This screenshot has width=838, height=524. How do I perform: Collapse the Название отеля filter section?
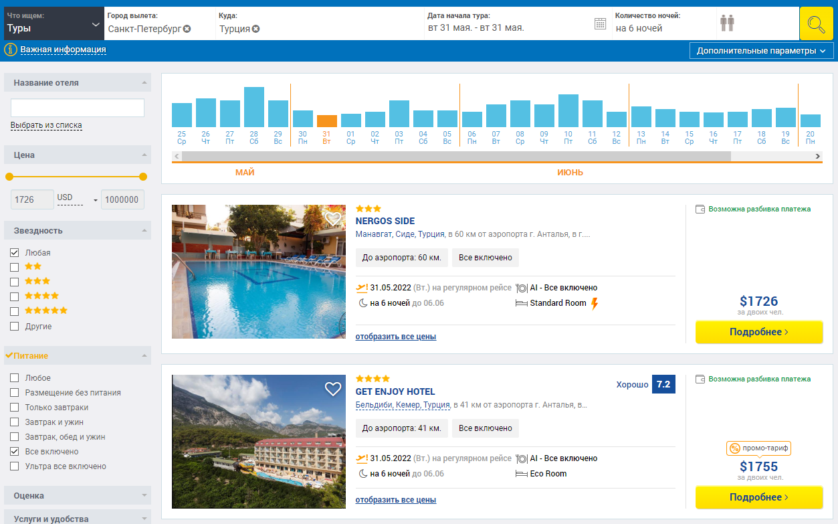(x=78, y=83)
